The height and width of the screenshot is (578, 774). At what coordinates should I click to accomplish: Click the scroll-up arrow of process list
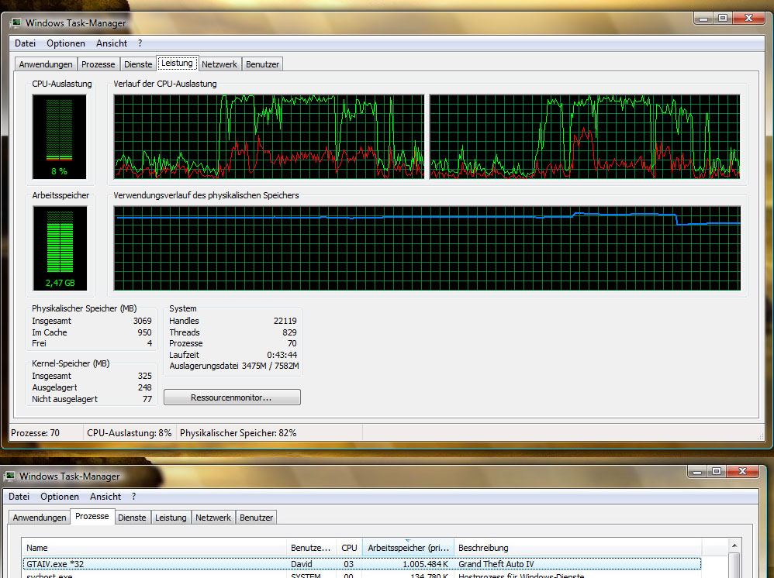[x=734, y=545]
